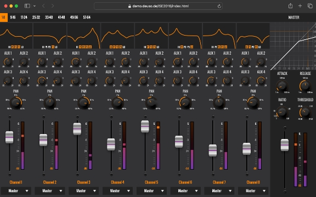Toggle the LO band on Channel 1 EQ
Screen dimensions: 316x197
[x=22, y=47]
